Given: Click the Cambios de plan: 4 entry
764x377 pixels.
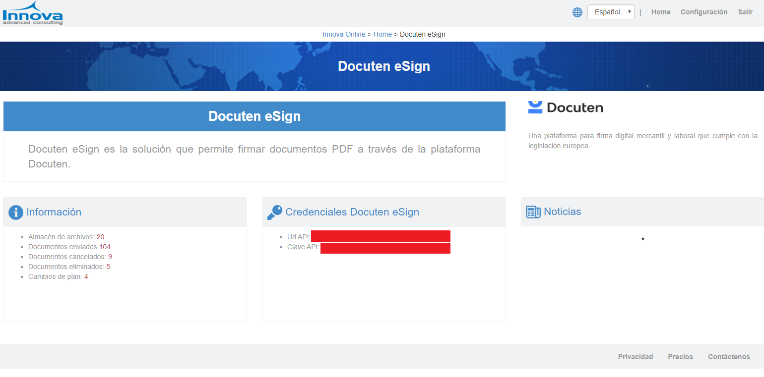Looking at the screenshot, I should 58,276.
